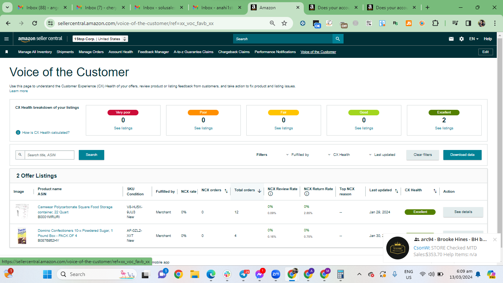Go back to the previous page

click(8, 23)
